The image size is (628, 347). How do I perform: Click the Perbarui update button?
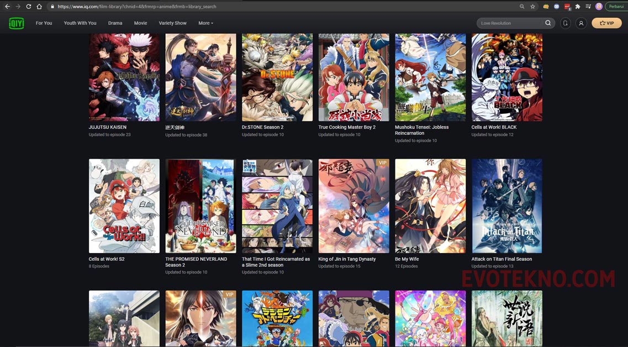(x=616, y=7)
